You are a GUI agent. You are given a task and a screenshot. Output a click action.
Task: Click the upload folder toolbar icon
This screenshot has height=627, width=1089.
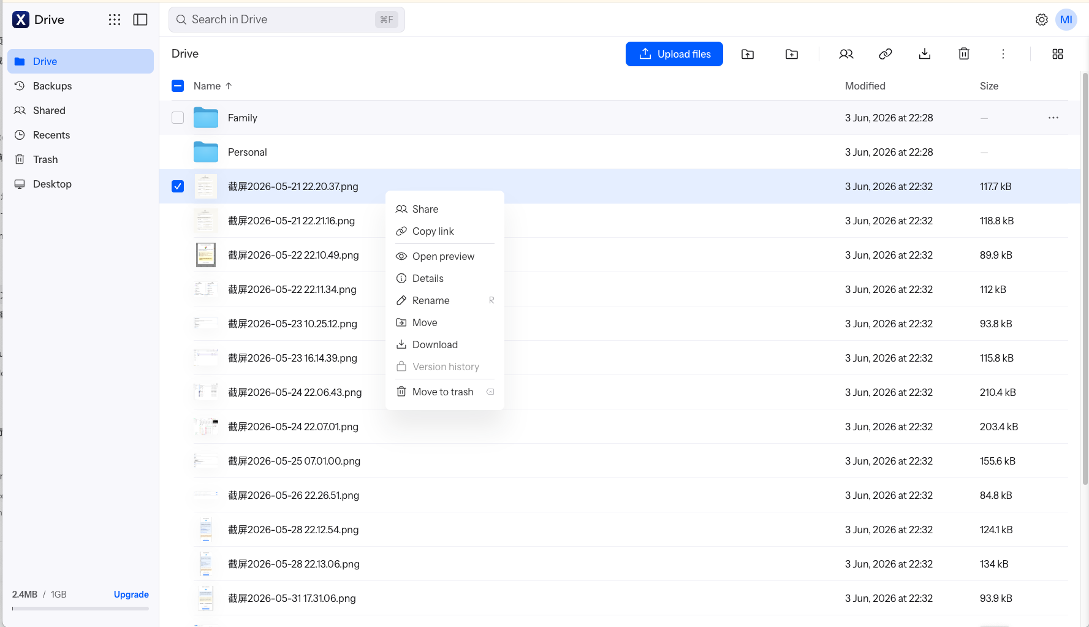coord(748,54)
